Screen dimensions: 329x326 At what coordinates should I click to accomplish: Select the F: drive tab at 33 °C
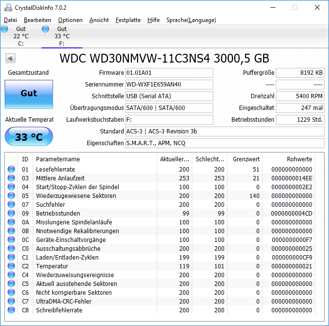[62, 36]
